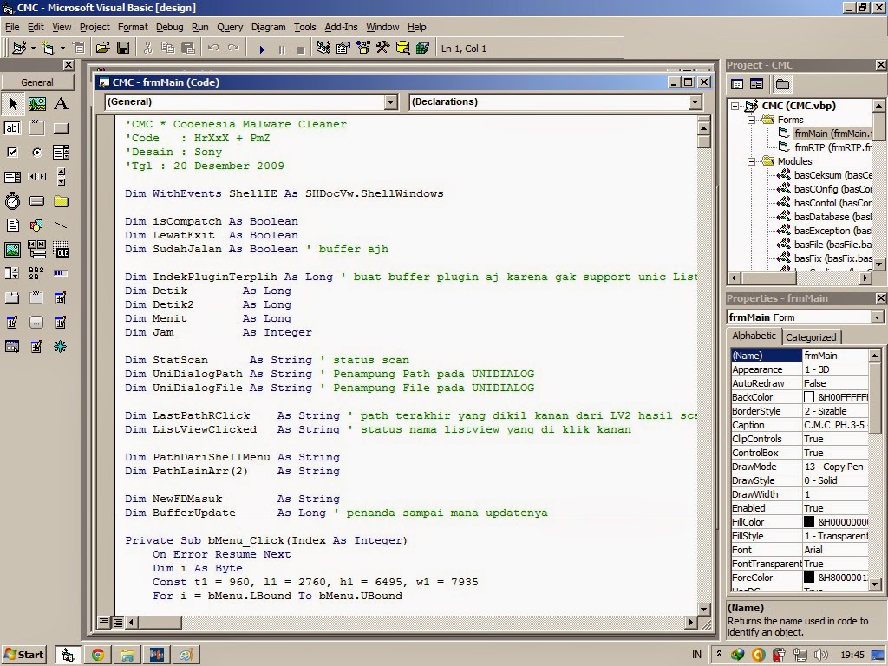This screenshot has height=666, width=888.
Task: Open the Debug menu
Action: point(169,27)
